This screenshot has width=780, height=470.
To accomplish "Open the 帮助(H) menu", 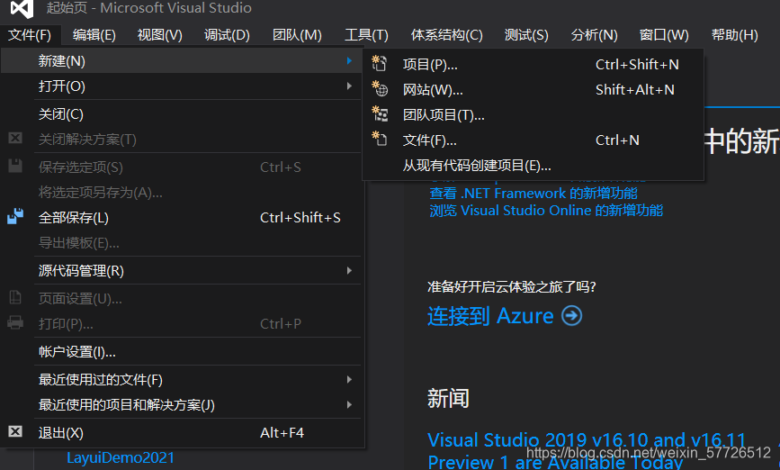I will click(x=735, y=35).
